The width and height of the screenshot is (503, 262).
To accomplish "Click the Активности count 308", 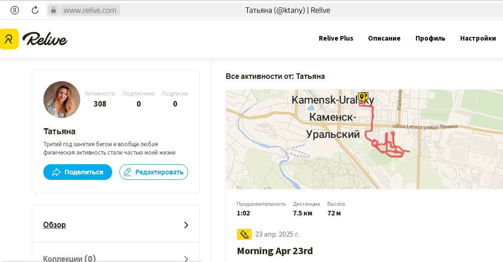I will [100, 104].
